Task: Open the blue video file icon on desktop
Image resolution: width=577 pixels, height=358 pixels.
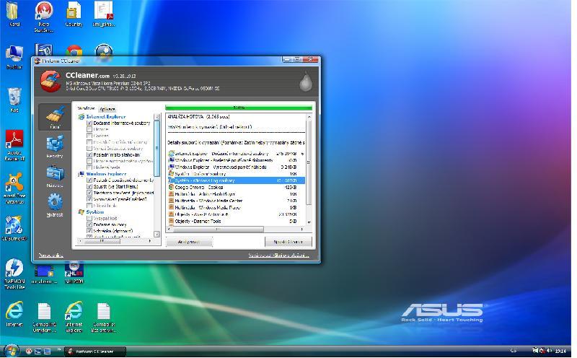Action: (44, 275)
